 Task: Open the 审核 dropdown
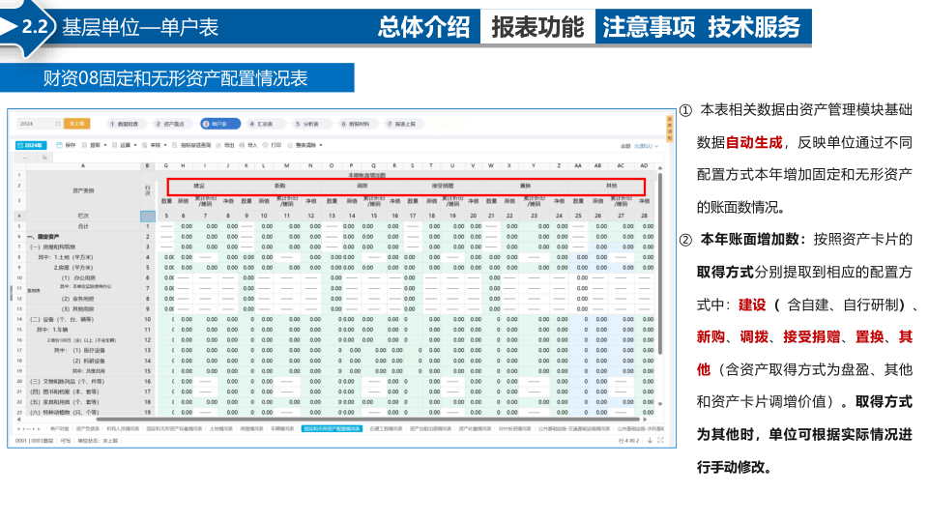pyautogui.click(x=165, y=145)
